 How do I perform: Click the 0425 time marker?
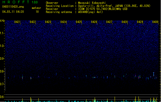click(x=79, y=22)
